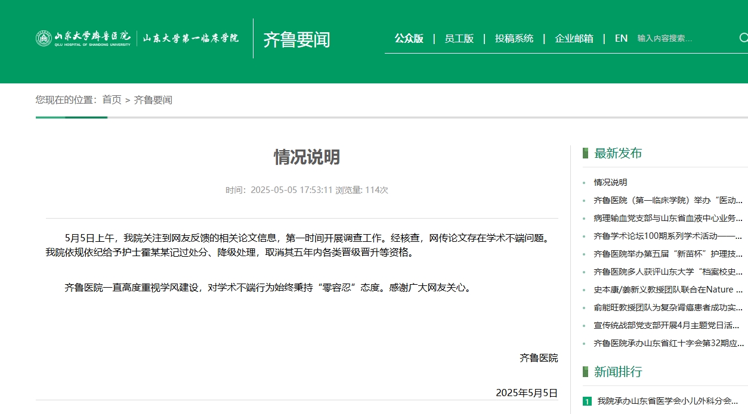Screen dimensions: 748x414
Task: Open the 医动 article by 齐鲁医院（第一临床学院）
Action: pyautogui.click(x=667, y=200)
